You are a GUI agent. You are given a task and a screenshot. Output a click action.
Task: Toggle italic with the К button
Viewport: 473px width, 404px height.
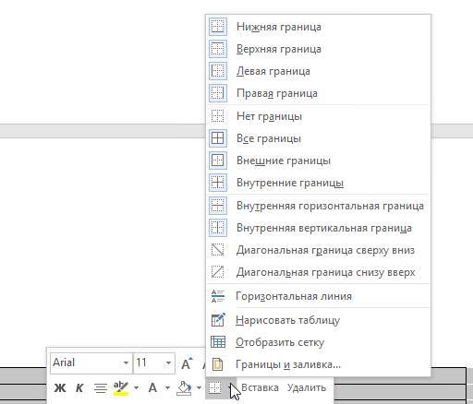79,387
